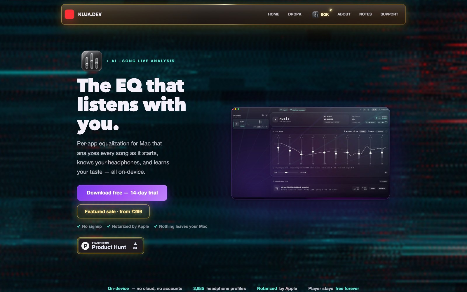
Task: Click the reset arrow icon beside Bypass in Tone Desk
Action: (386, 131)
